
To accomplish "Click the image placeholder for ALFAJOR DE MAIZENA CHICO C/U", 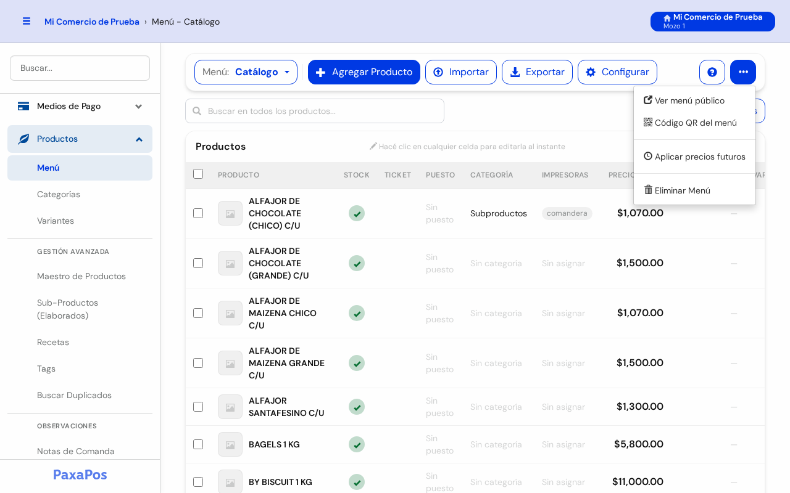I will (230, 313).
